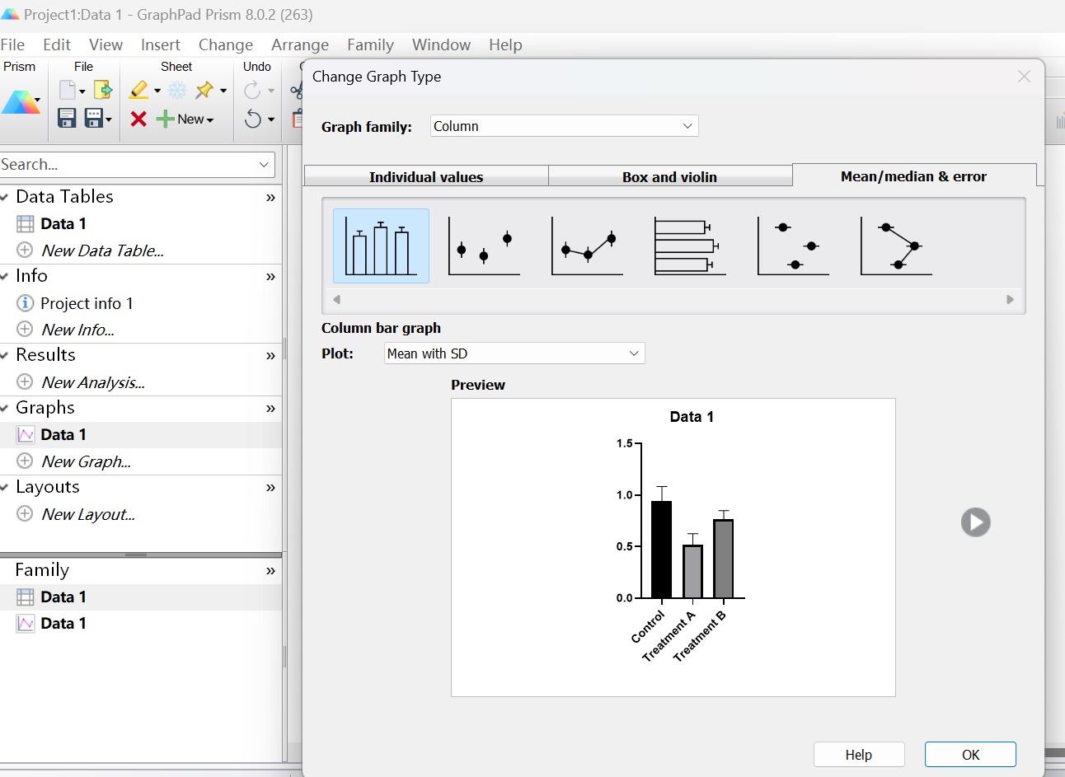Open the Plot 'Mean with SD' dropdown

point(514,353)
